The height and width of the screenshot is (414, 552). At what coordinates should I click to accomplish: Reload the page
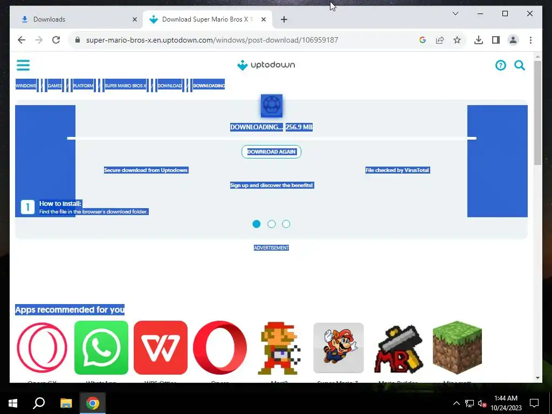[x=56, y=40]
